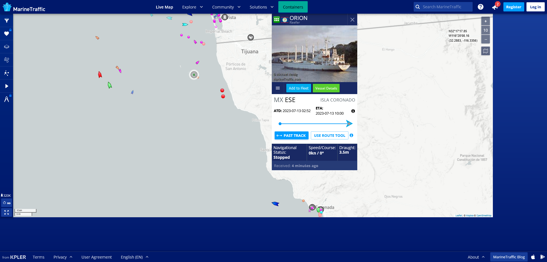Open the English (EN) language selector
The image size is (547, 262).
(x=134, y=257)
